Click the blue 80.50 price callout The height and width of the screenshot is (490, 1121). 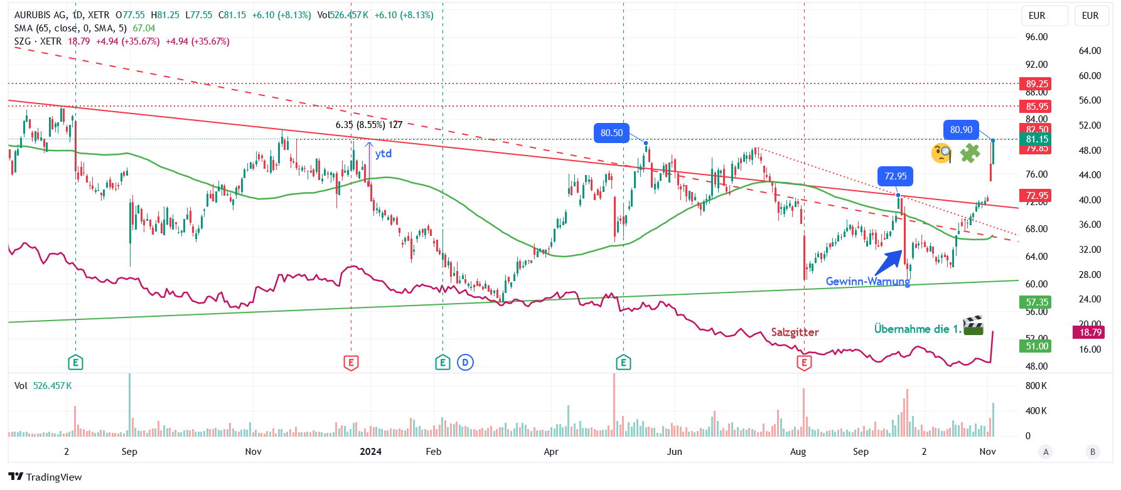click(611, 132)
